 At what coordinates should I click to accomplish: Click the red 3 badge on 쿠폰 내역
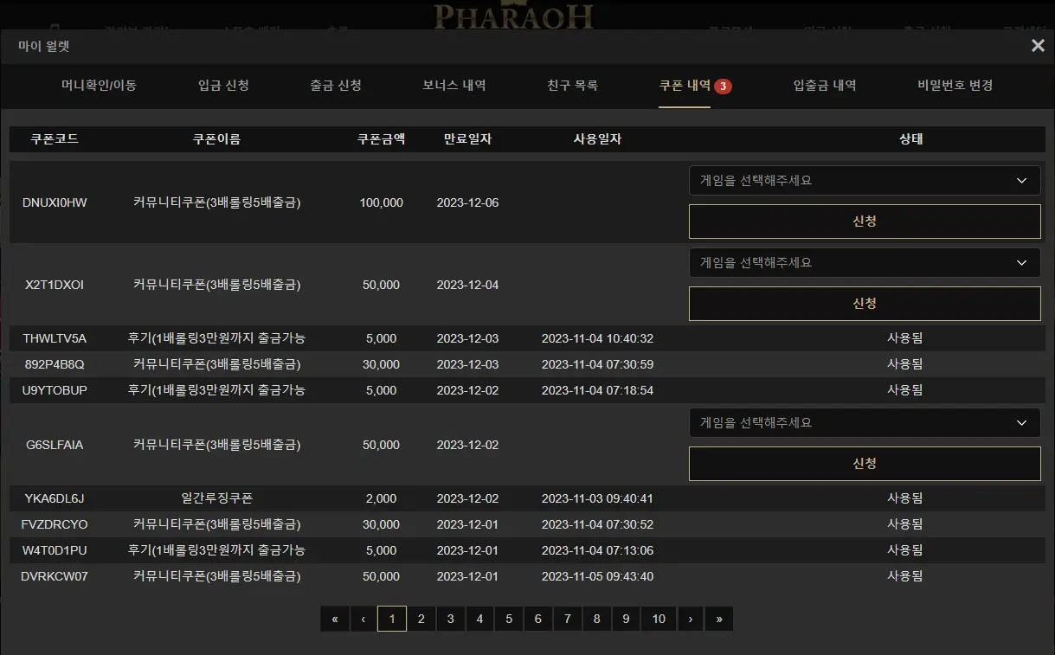tap(724, 86)
